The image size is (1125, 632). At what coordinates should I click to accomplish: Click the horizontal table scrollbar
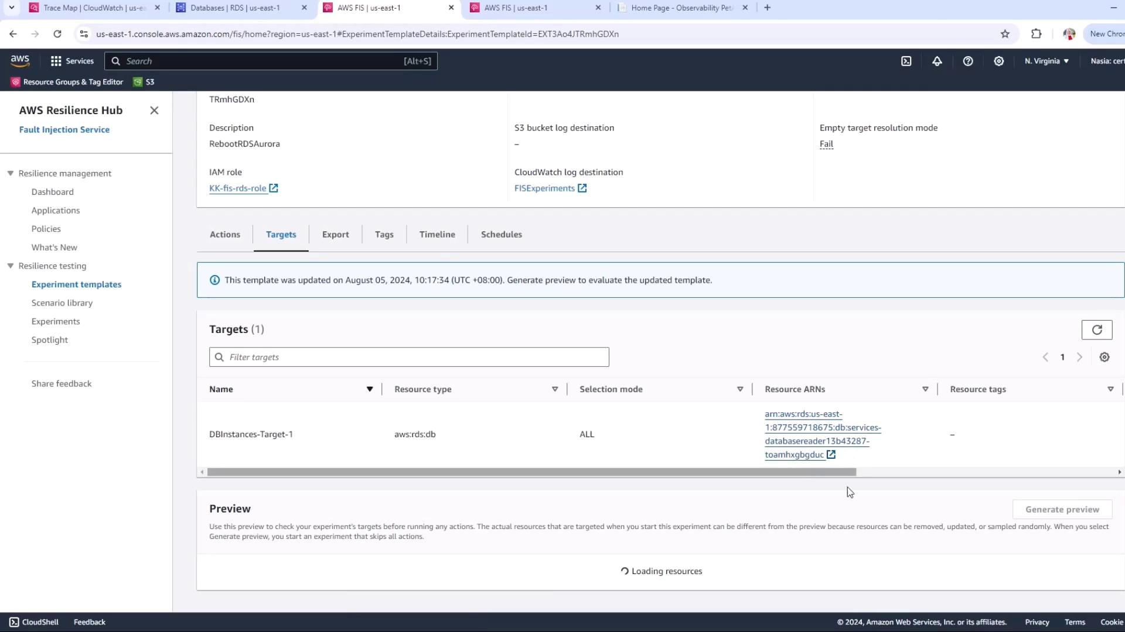pyautogui.click(x=531, y=472)
